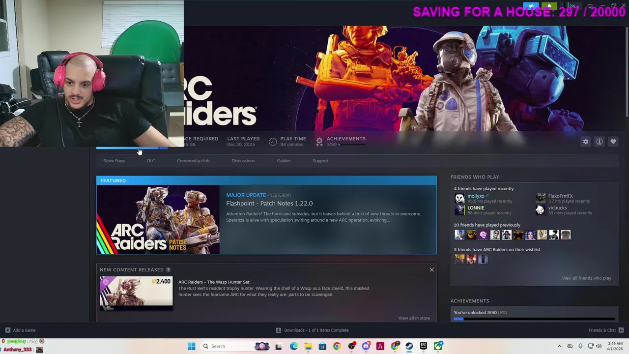Open Microsoft Edge from taskbar
The height and width of the screenshot is (354, 629).
coord(293,346)
